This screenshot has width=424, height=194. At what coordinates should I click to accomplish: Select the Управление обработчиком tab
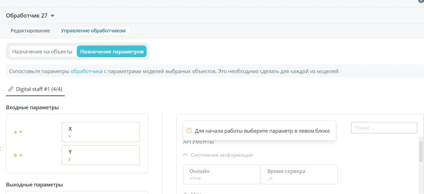coord(93,31)
